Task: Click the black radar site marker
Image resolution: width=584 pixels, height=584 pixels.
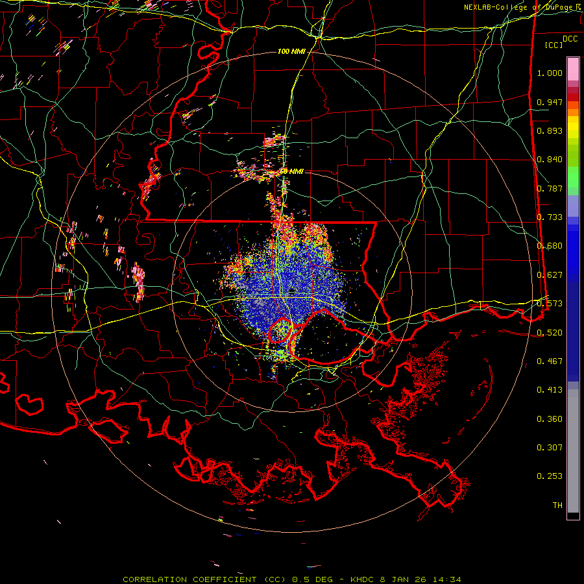Action: (292, 291)
